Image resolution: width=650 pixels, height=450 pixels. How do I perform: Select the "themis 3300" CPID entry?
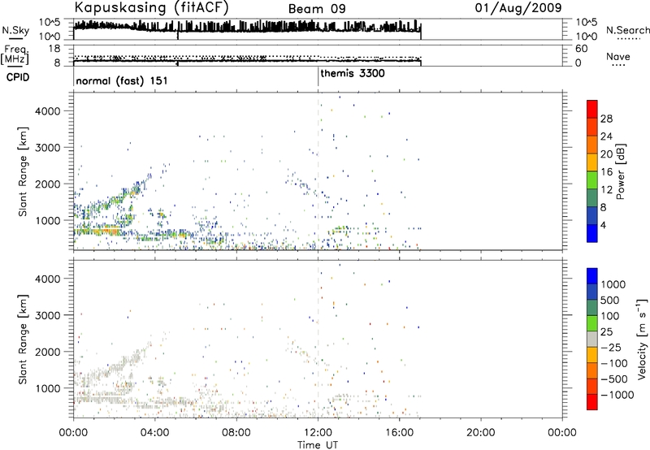[x=353, y=73]
